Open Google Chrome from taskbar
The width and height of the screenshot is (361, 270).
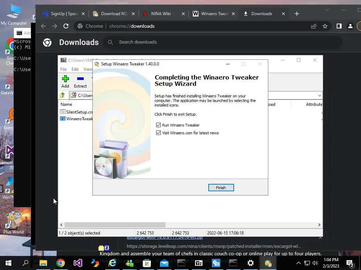click(60, 263)
